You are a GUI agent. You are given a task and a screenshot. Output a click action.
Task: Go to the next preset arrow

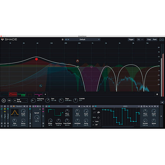[x=69, y=40]
